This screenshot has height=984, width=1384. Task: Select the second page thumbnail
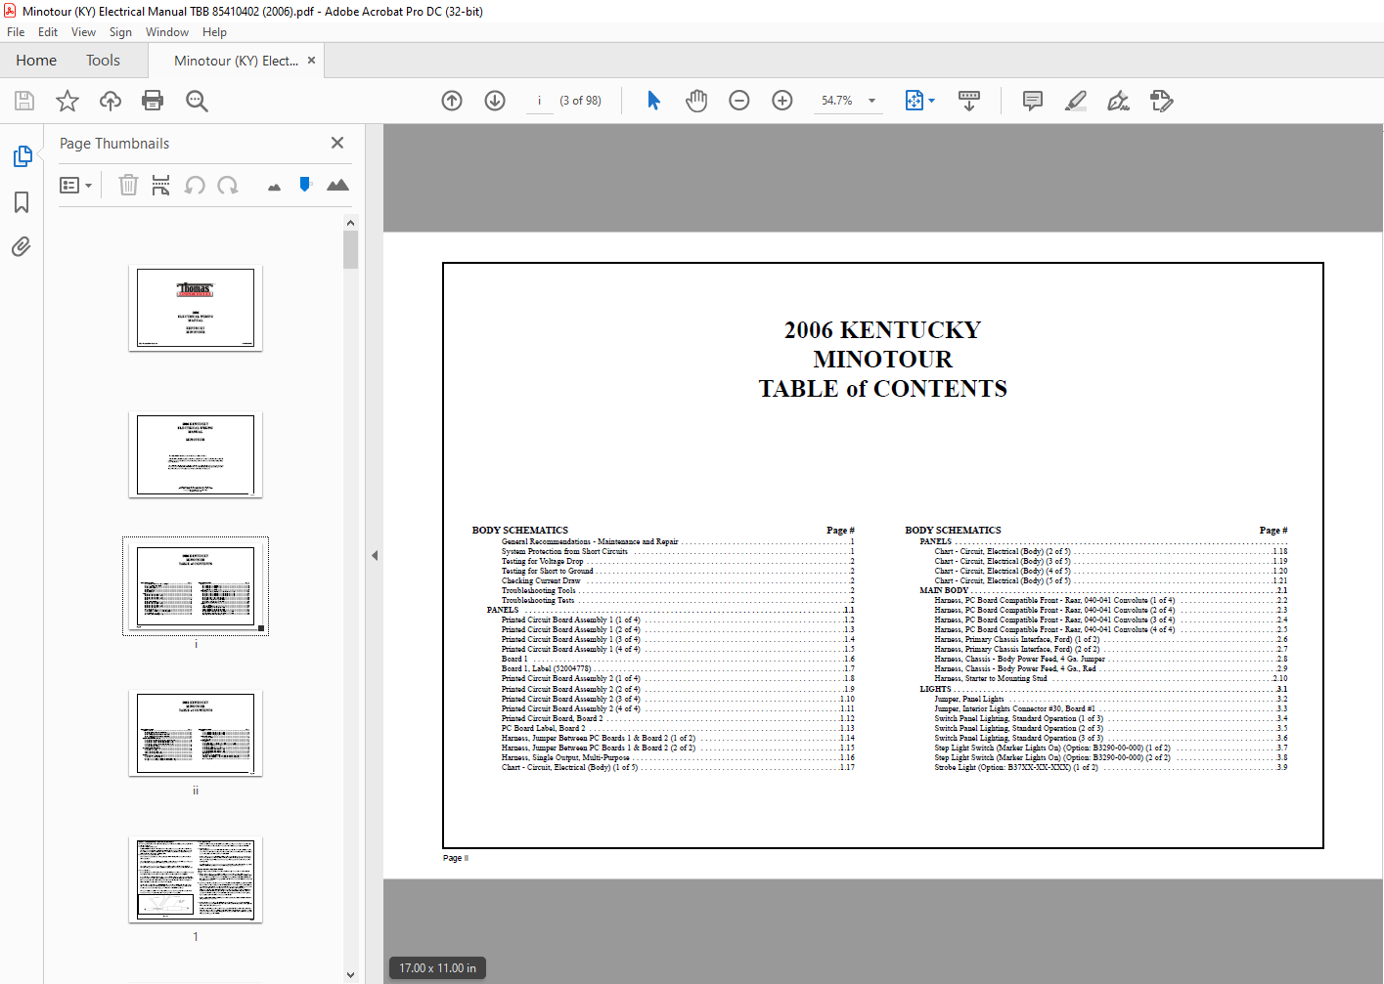[x=196, y=454]
